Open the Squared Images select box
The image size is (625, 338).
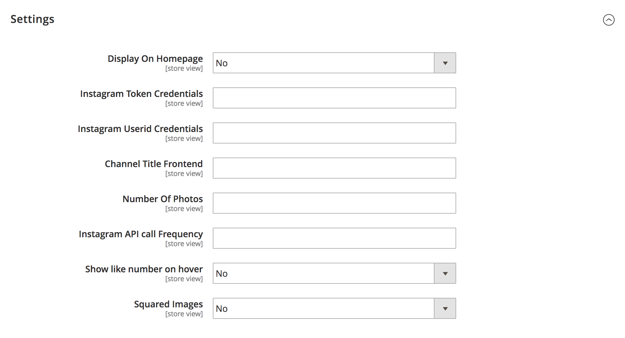tap(323, 309)
